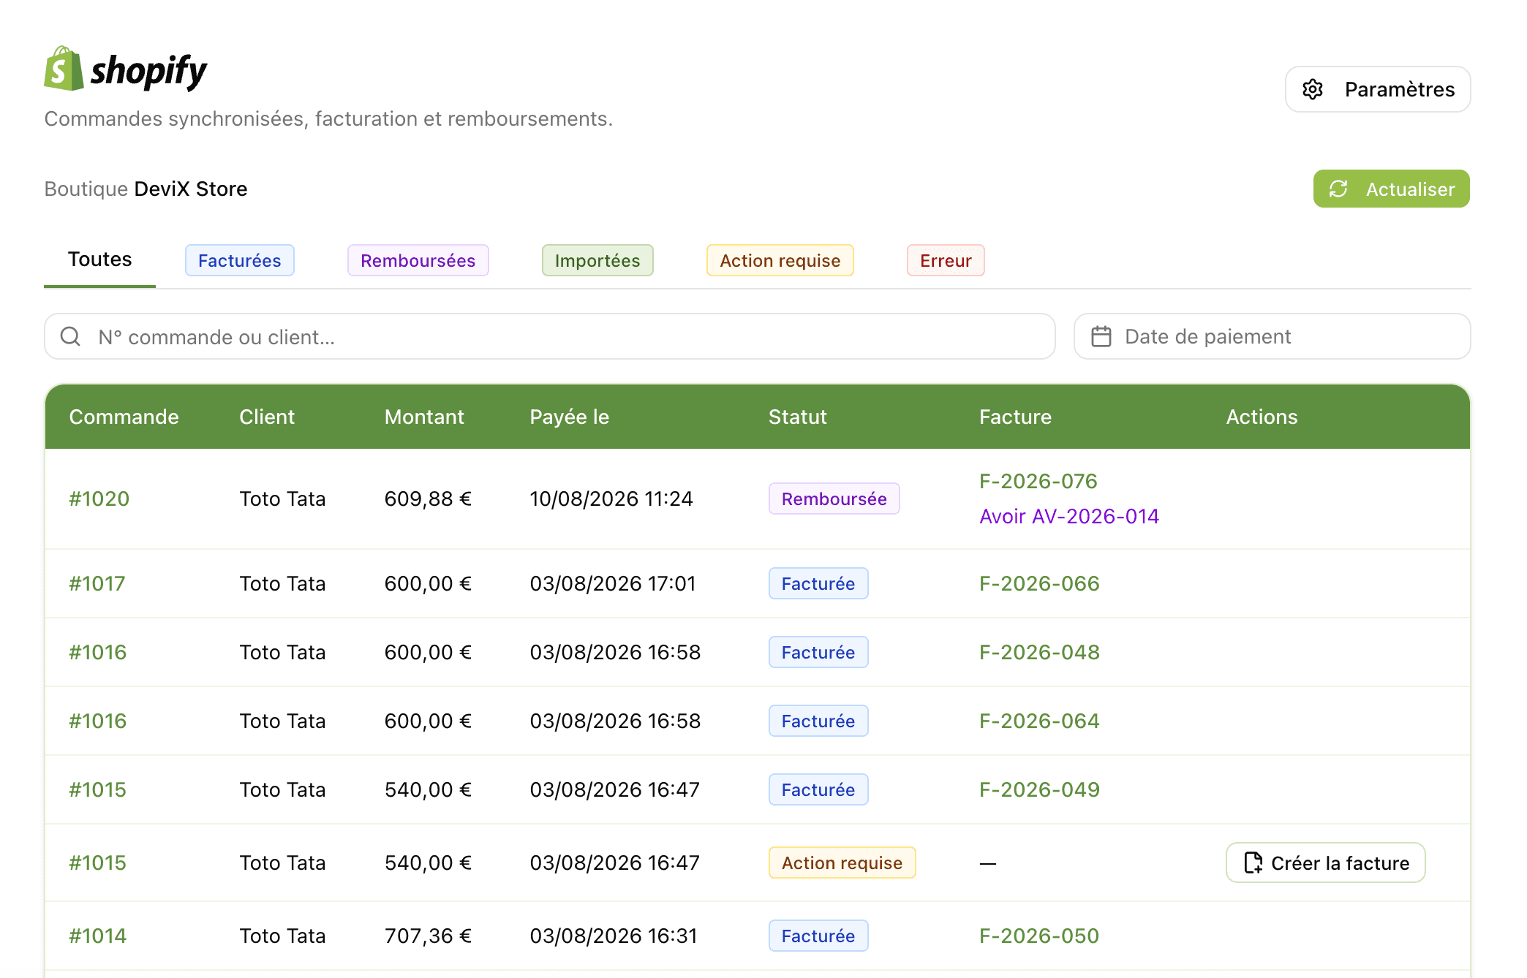
Task: Open order #1017
Action: pos(97,583)
